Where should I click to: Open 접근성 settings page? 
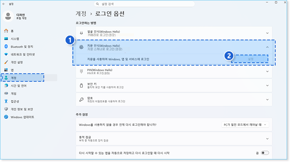coord(15,101)
